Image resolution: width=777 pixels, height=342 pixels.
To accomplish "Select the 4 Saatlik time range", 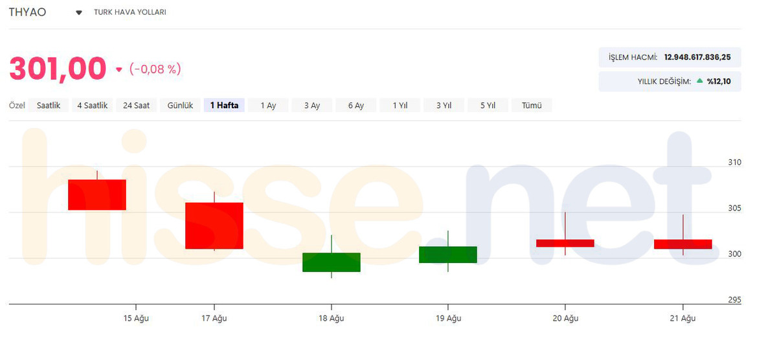I will (x=92, y=106).
